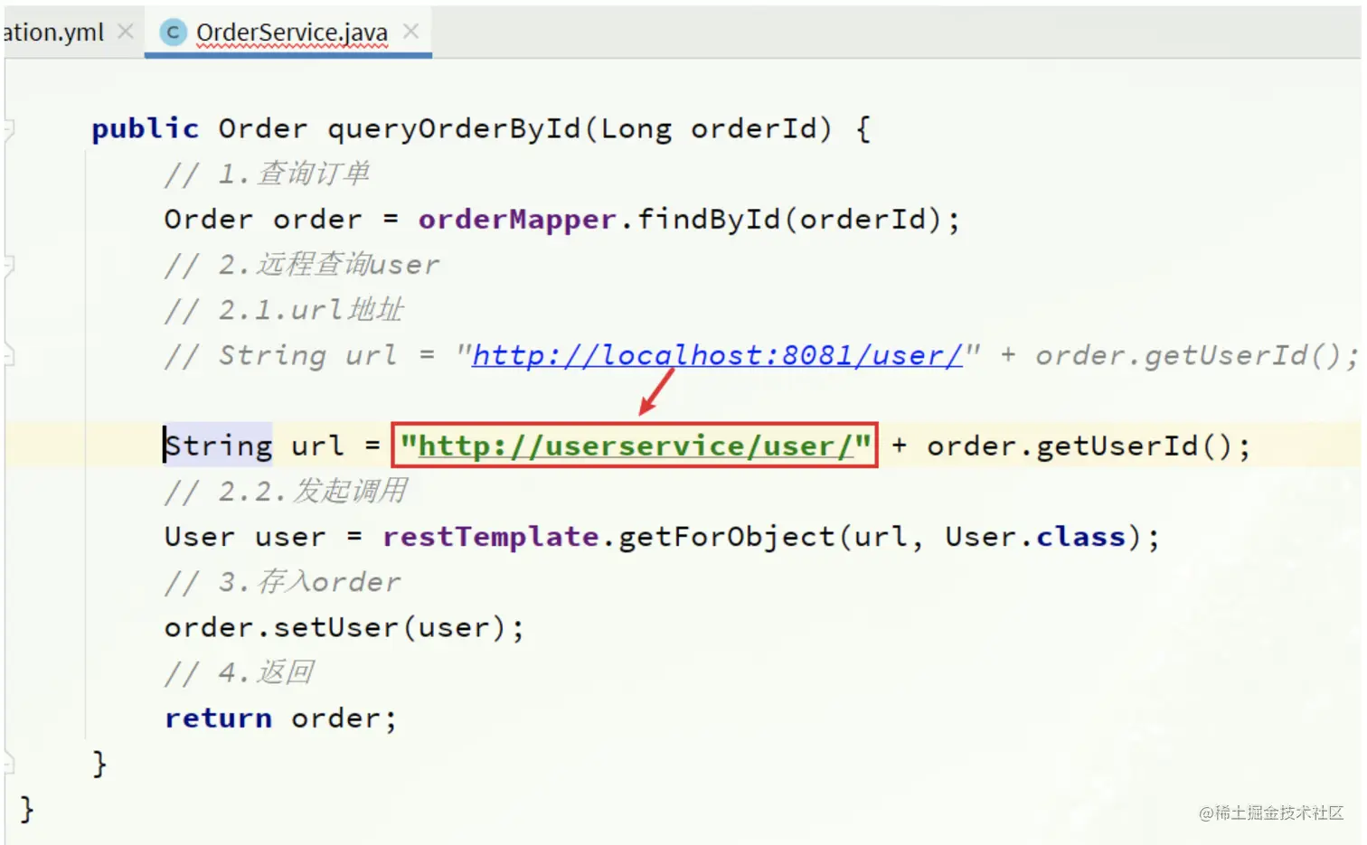1367x845 pixels.
Task: Click 'Long orderId' parameter in method signature
Action: pos(708,128)
